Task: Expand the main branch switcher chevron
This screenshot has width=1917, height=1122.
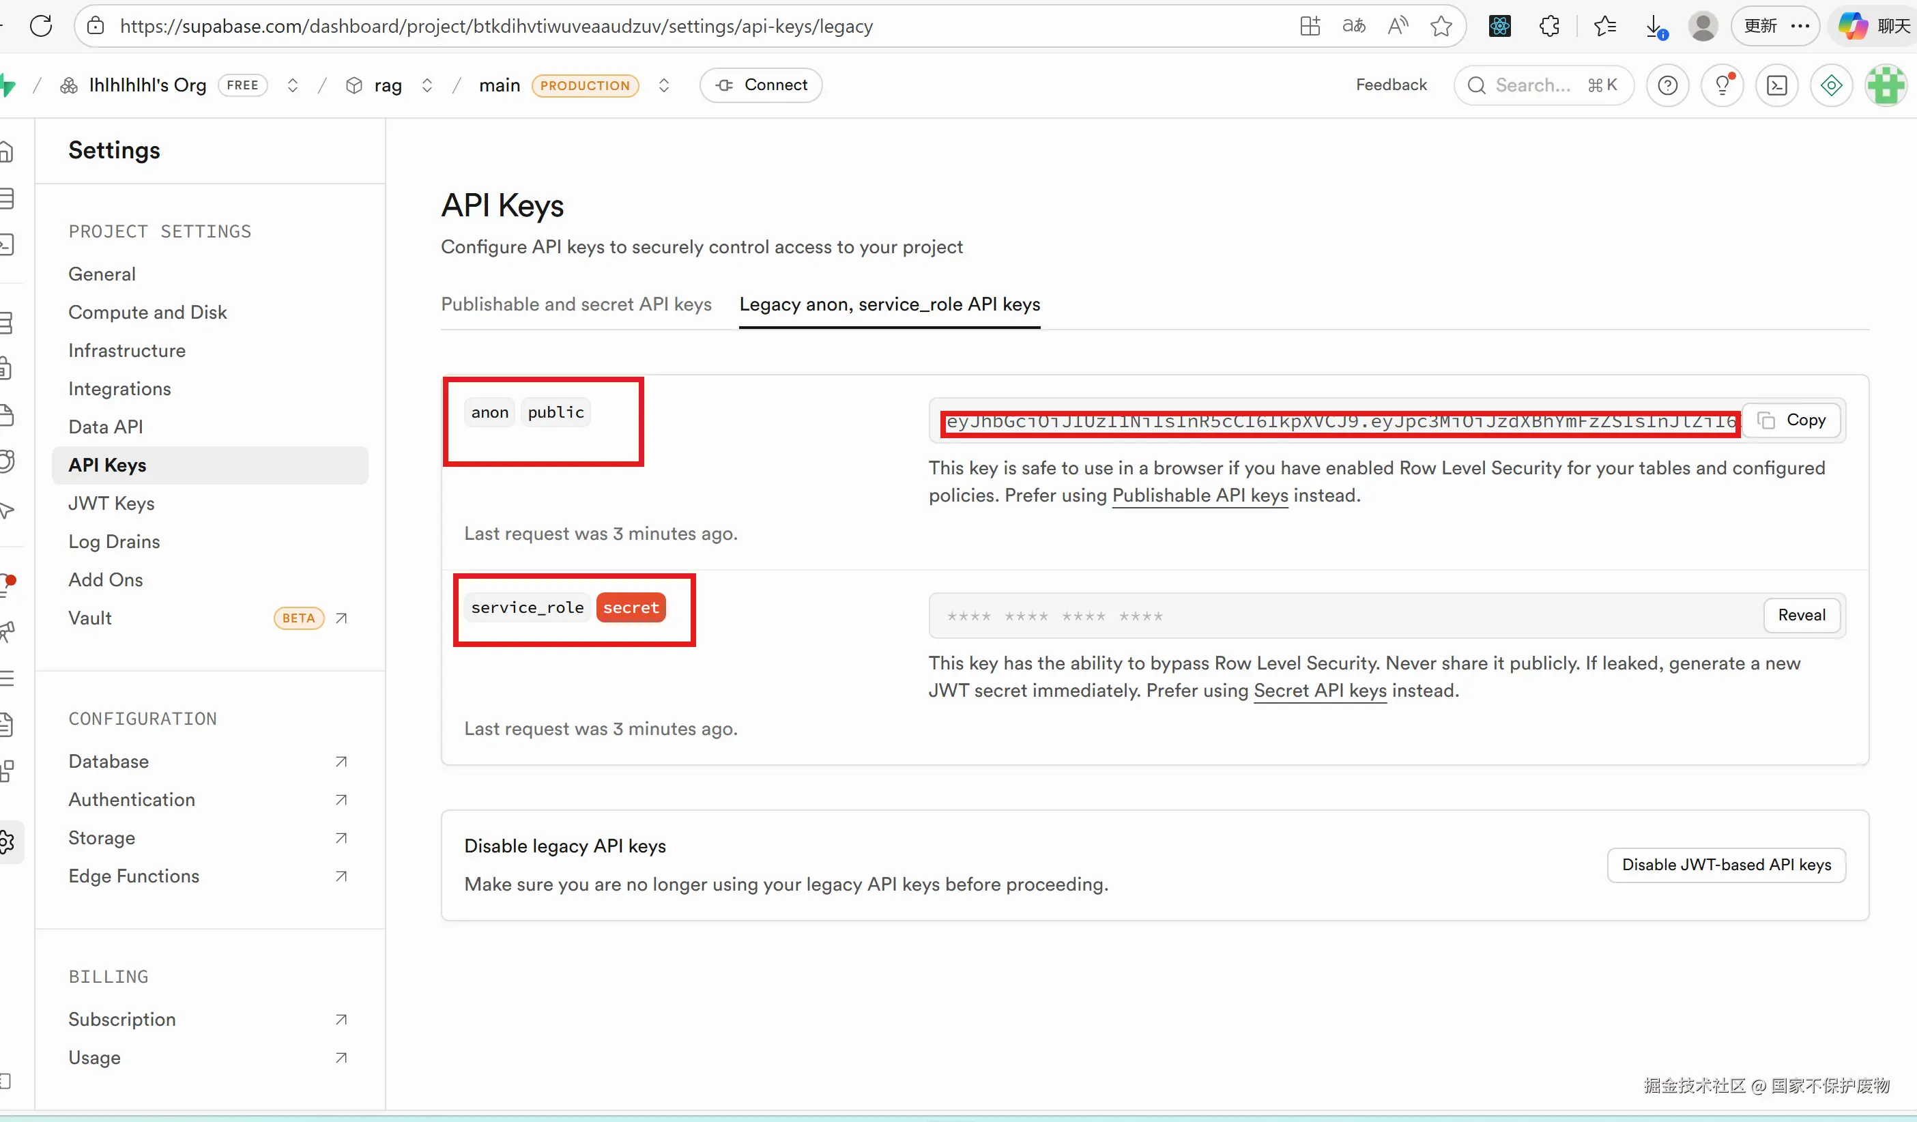Action: pos(664,85)
